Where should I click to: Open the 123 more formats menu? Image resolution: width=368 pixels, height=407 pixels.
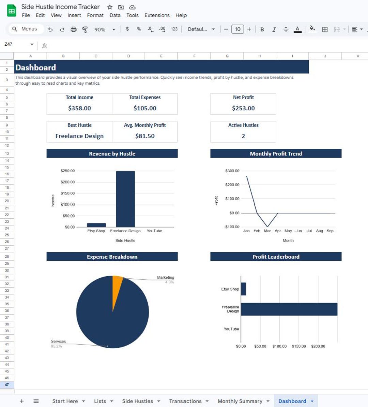point(174,29)
